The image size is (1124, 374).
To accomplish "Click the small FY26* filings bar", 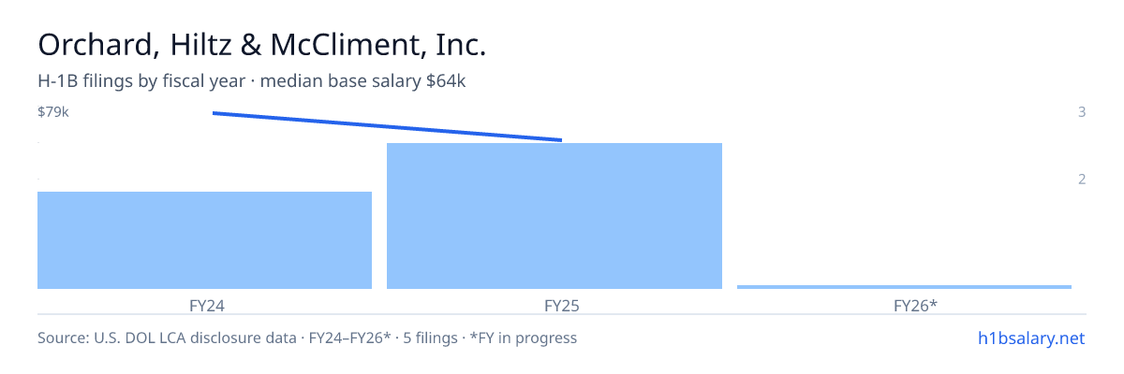I will pos(904,286).
